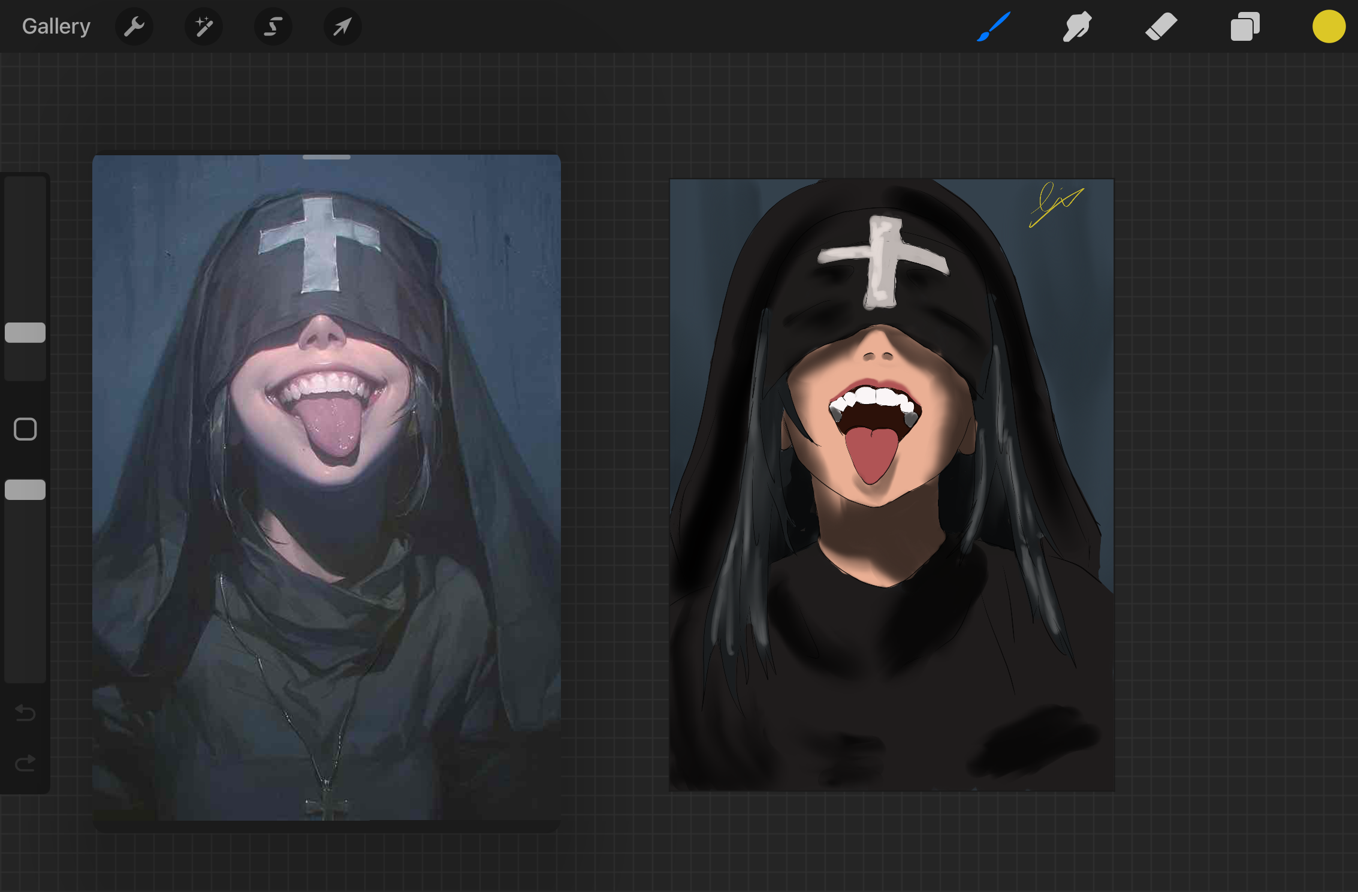Screen dimensions: 1358x892
Task: Select the Eraser tool
Action: tap(1161, 26)
